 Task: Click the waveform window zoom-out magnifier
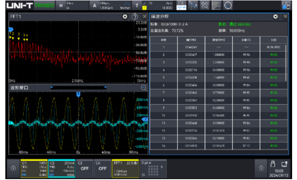(x=144, y=88)
